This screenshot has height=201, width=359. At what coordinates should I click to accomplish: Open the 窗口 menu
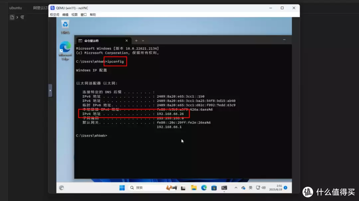coord(83,15)
